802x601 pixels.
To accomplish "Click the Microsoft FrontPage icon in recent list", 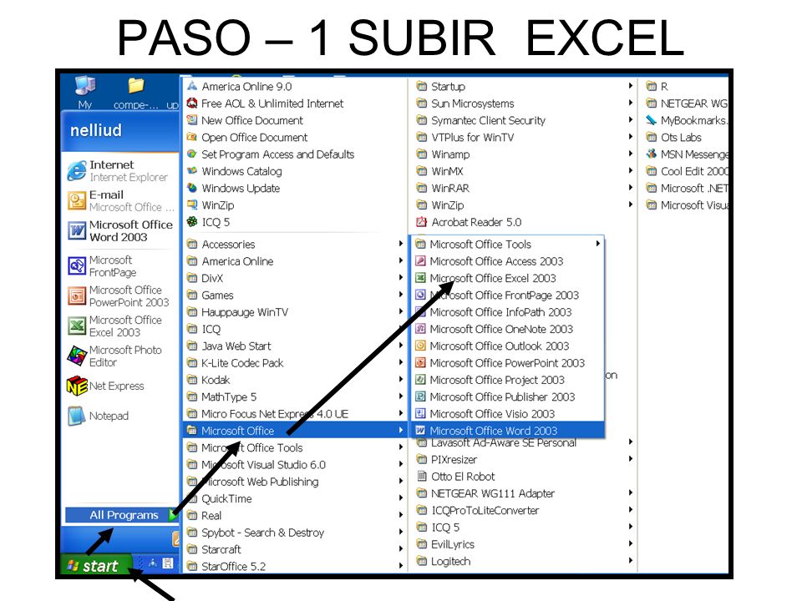I will pos(77,266).
